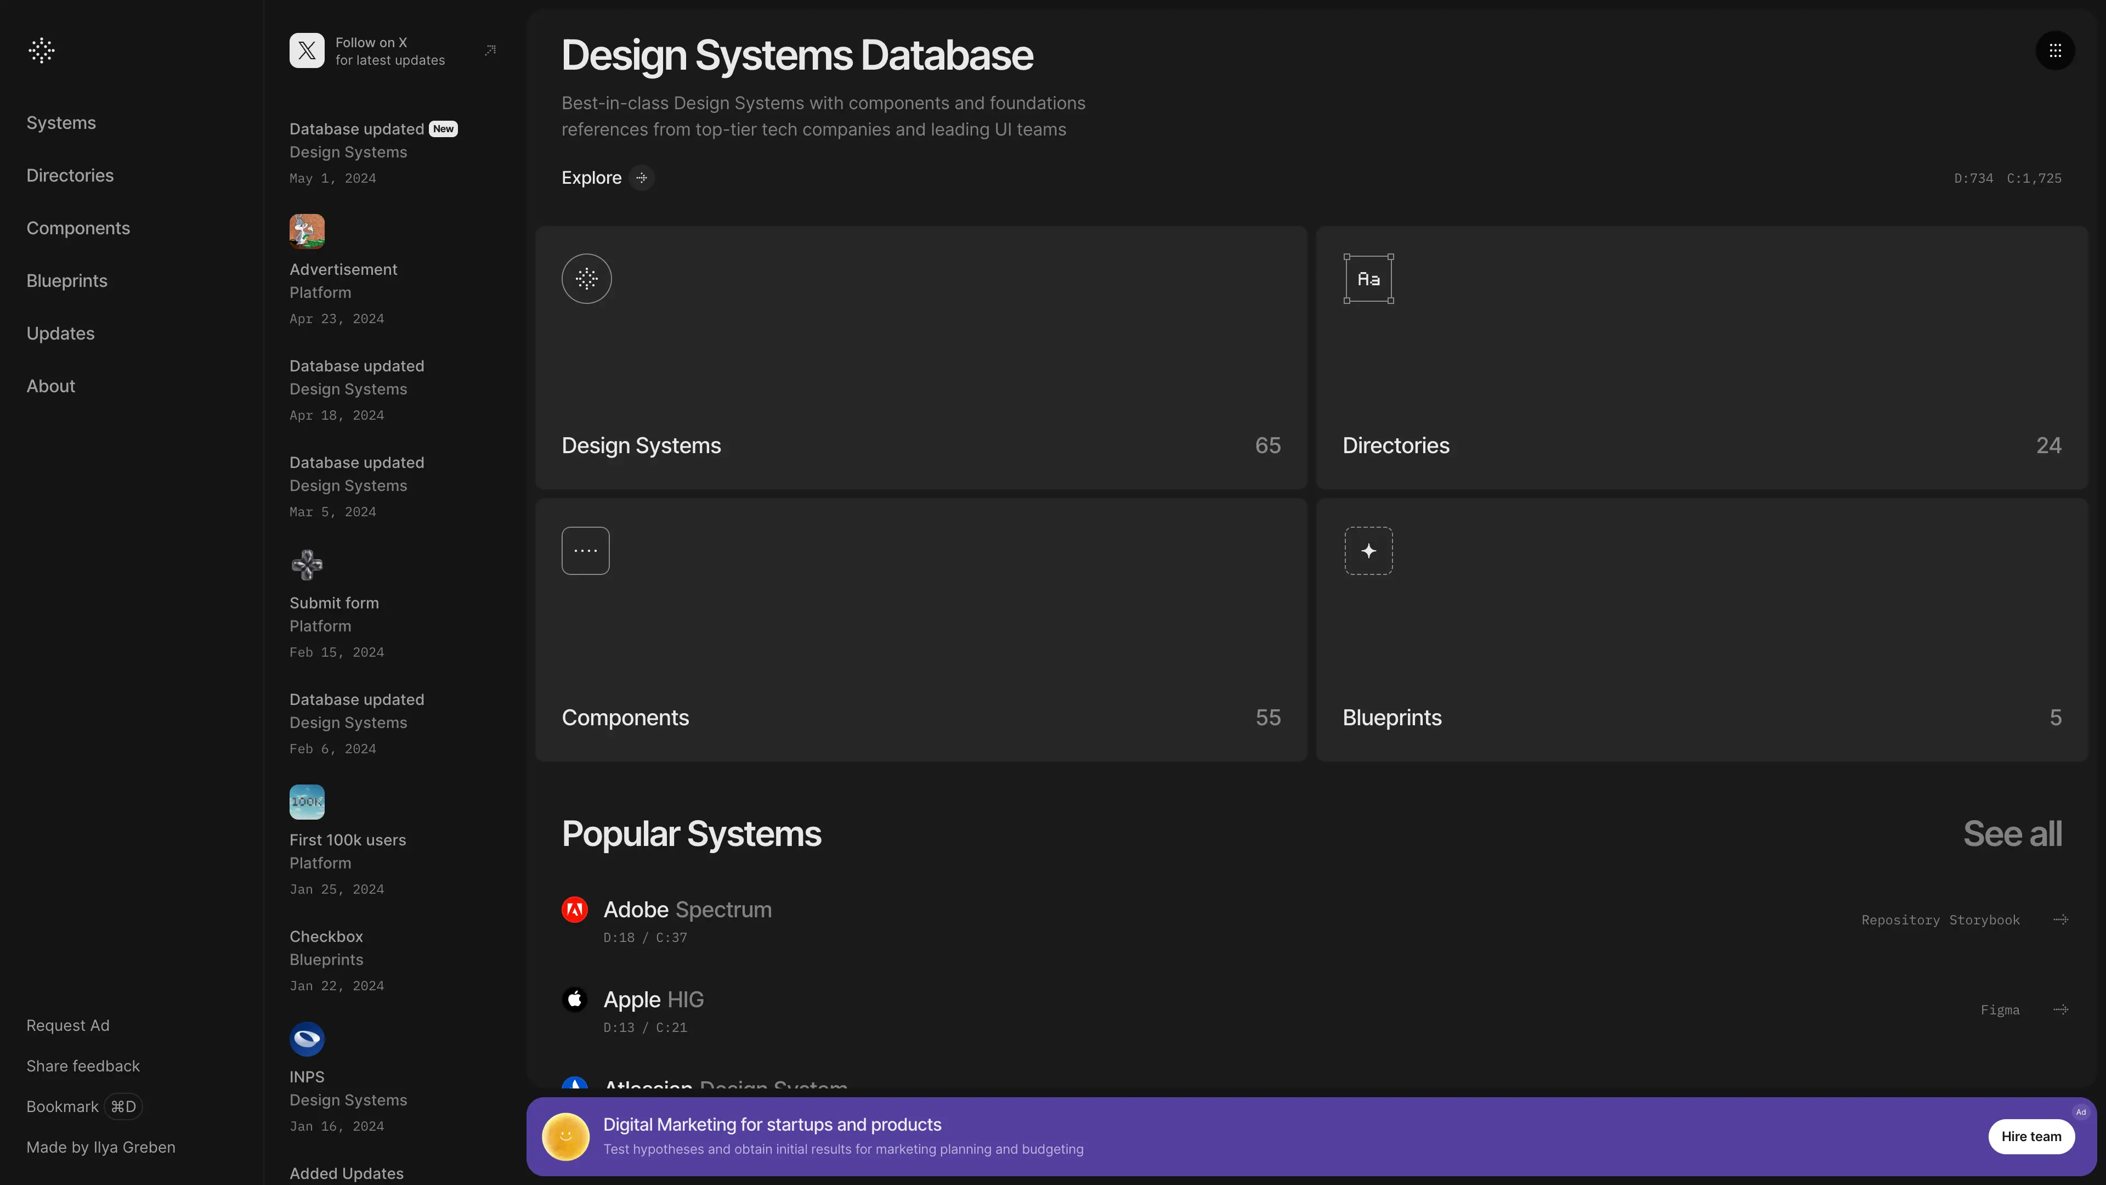Click the Bookmark link

62,1107
